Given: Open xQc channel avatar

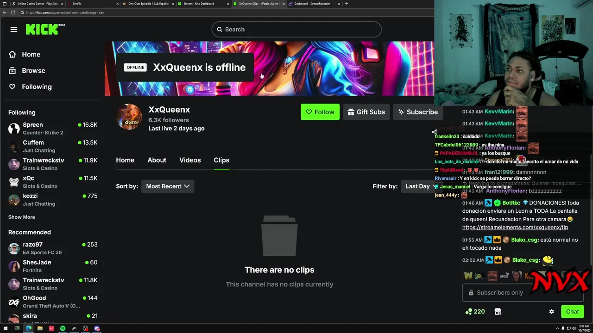Looking at the screenshot, I should 14,182.
